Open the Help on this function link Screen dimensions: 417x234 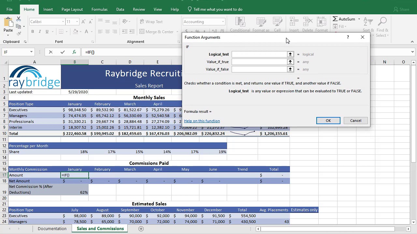(202, 121)
